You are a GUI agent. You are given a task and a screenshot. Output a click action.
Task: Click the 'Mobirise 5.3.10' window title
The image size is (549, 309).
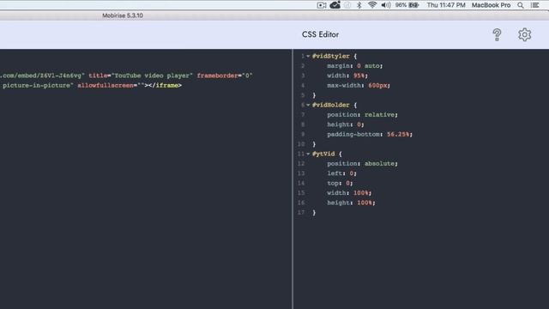(x=123, y=15)
